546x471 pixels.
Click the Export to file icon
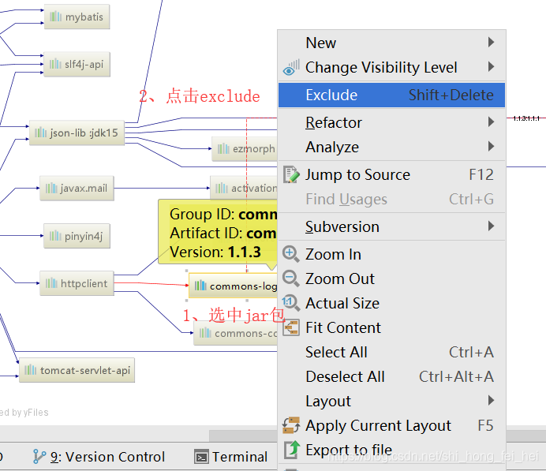[x=292, y=450]
